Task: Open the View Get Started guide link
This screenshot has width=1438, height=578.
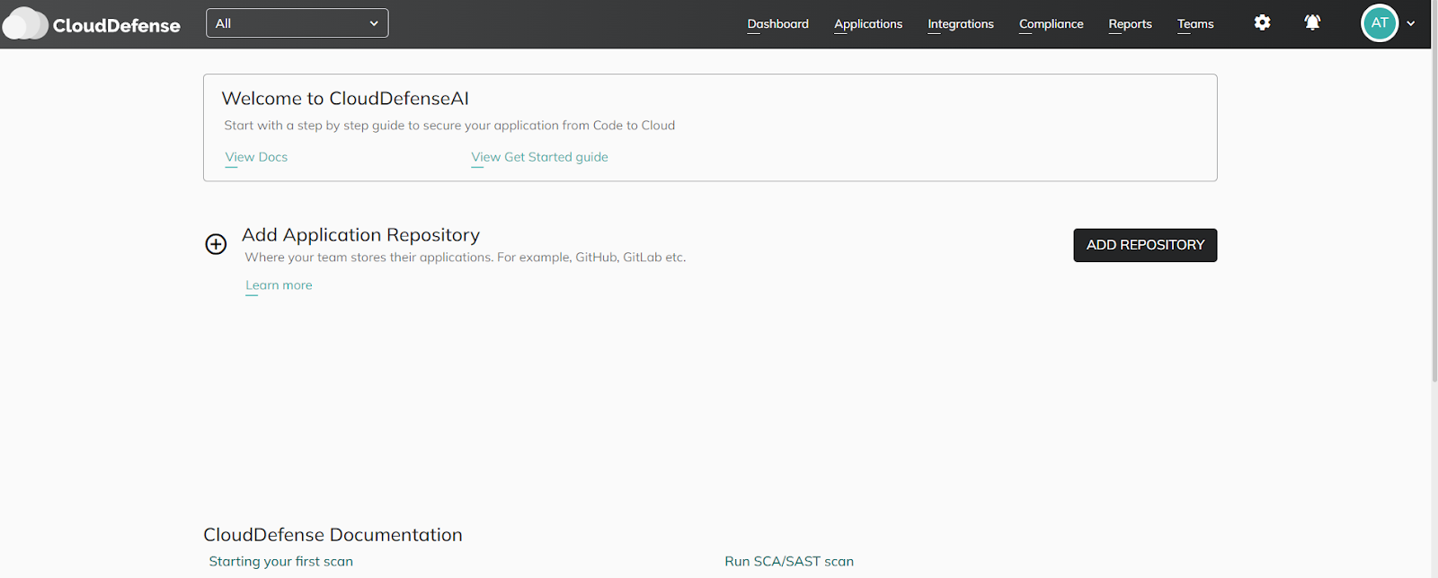Action: coord(539,157)
